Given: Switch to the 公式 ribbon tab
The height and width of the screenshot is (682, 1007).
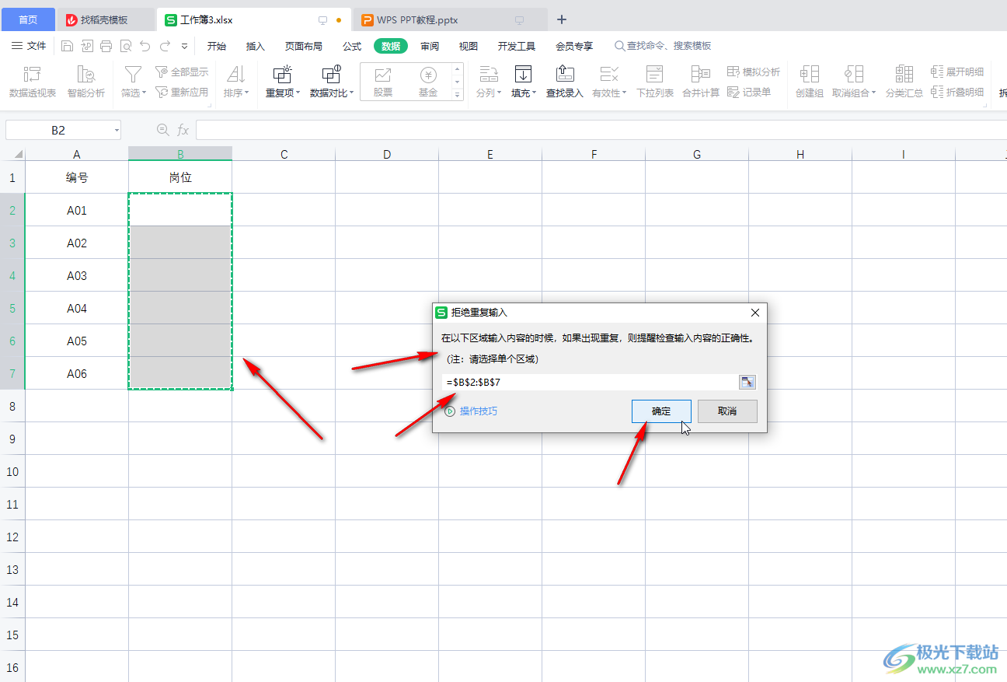Looking at the screenshot, I should (352, 46).
